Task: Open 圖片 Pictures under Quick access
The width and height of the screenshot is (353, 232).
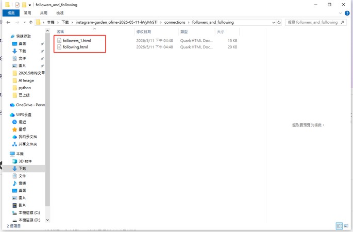Action: click(x=22, y=66)
